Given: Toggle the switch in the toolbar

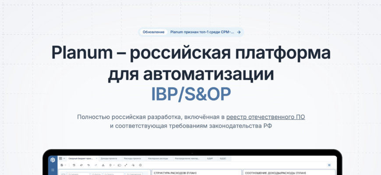Looking at the screenshot, I should pyautogui.click(x=119, y=165).
